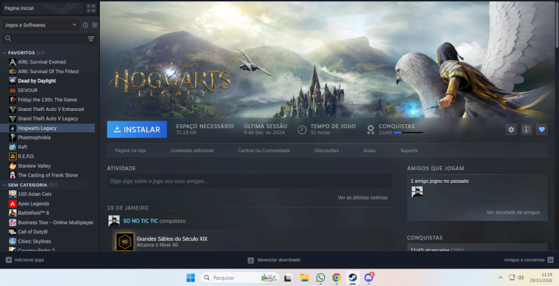The image size is (559, 286).
Task: Select The Casting of Frank Stone icon
Action: pos(13,175)
